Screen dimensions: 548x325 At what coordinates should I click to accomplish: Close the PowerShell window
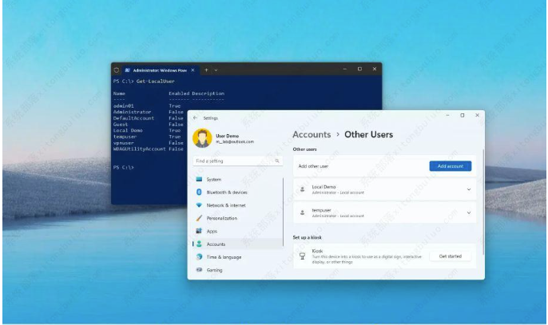pos(375,69)
